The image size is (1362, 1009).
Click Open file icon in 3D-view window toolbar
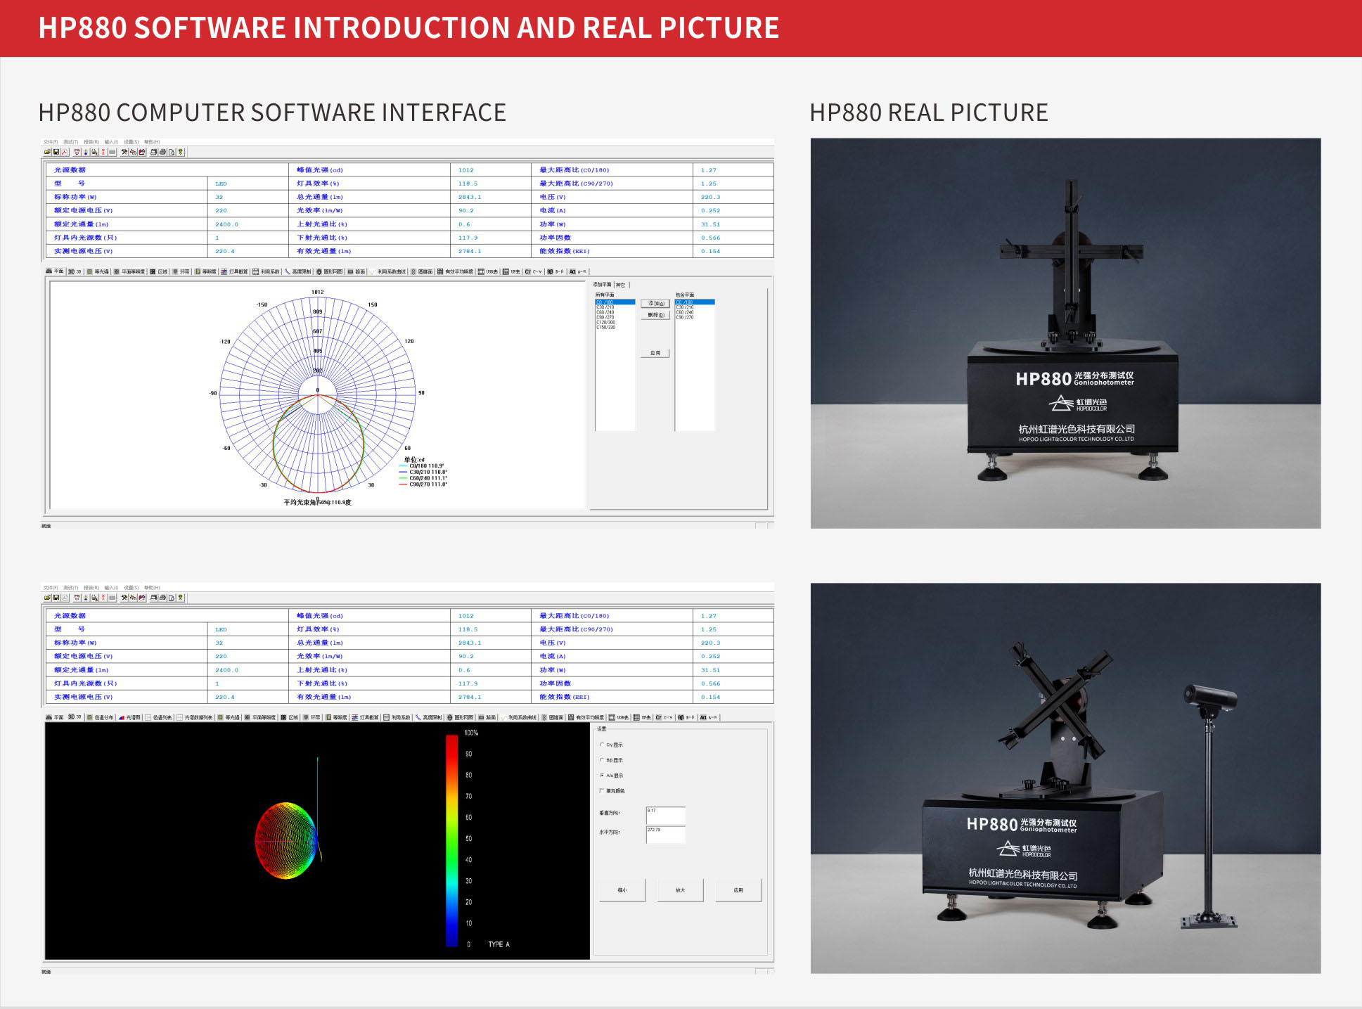pyautogui.click(x=47, y=598)
